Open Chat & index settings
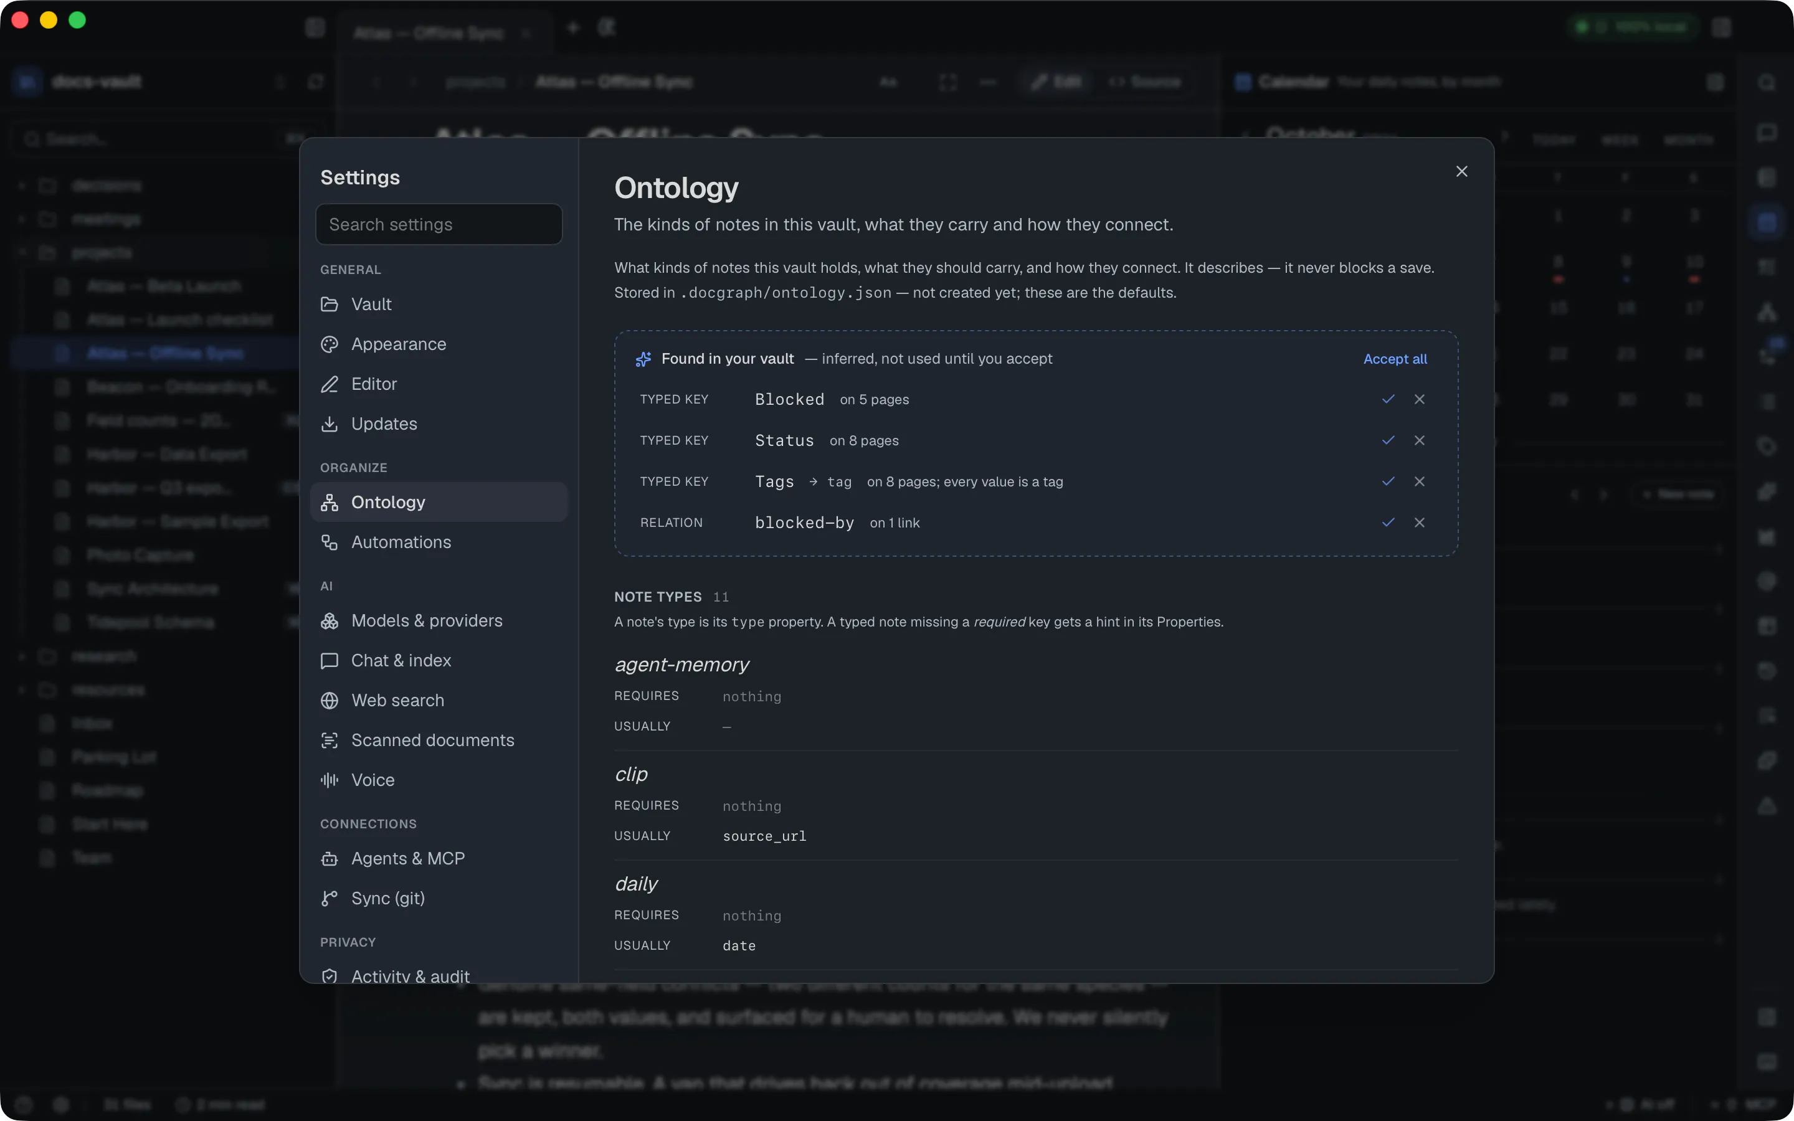This screenshot has height=1121, width=1794. click(439, 661)
